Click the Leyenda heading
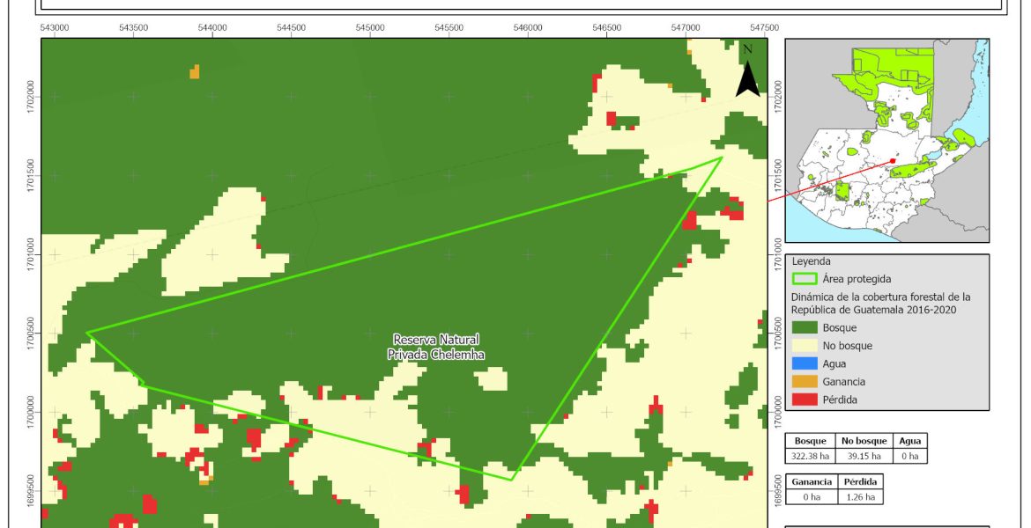Viewport: 1031px width, 528px height. point(812,261)
